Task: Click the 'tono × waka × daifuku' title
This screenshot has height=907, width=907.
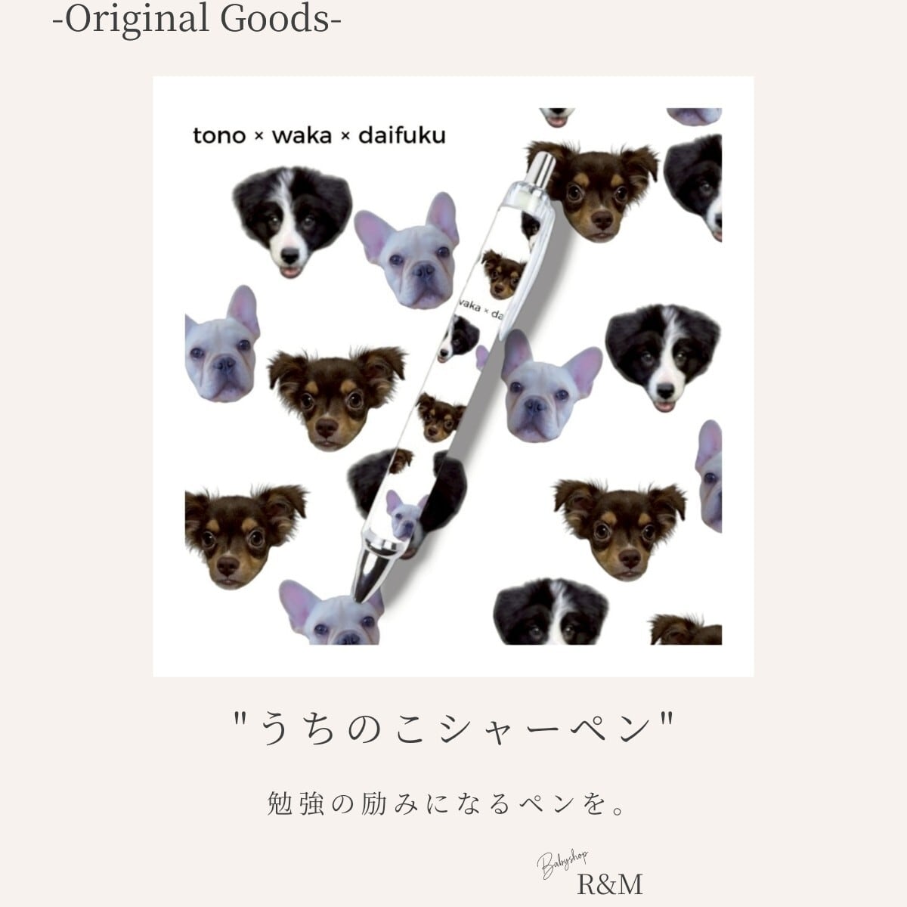Action: click(x=319, y=136)
